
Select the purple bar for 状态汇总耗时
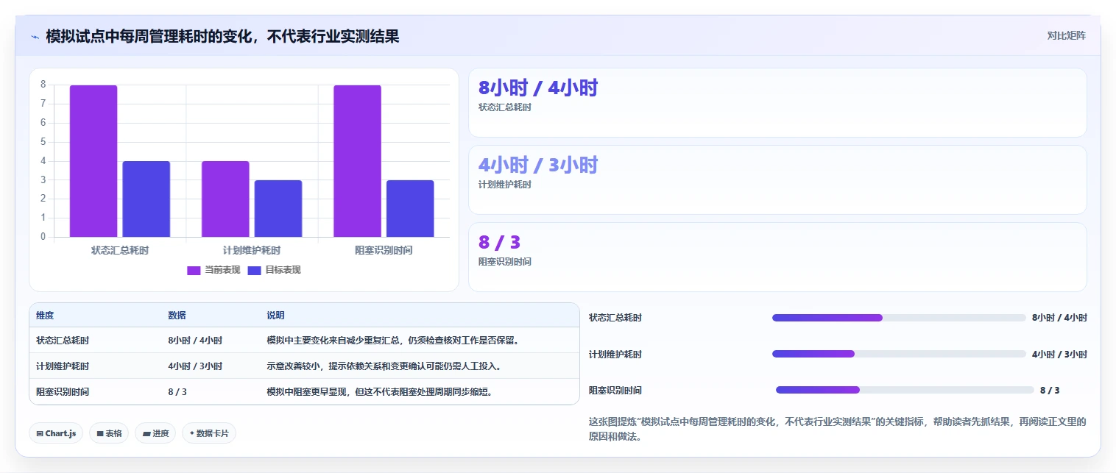[93, 161]
